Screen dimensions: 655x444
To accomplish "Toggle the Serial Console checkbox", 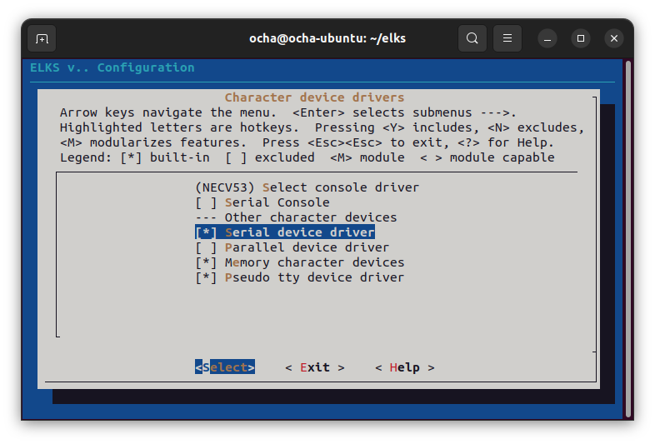I will 206,202.
